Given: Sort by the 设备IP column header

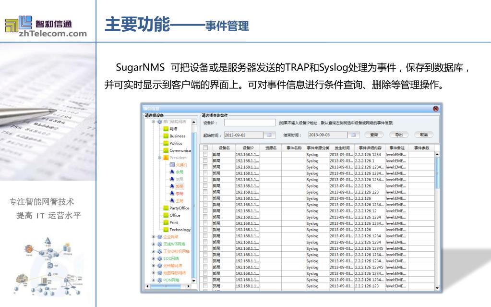Looking at the screenshot, I should pyautogui.click(x=248, y=148).
